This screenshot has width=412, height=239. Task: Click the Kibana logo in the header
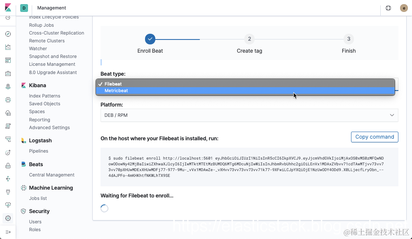(8, 7)
